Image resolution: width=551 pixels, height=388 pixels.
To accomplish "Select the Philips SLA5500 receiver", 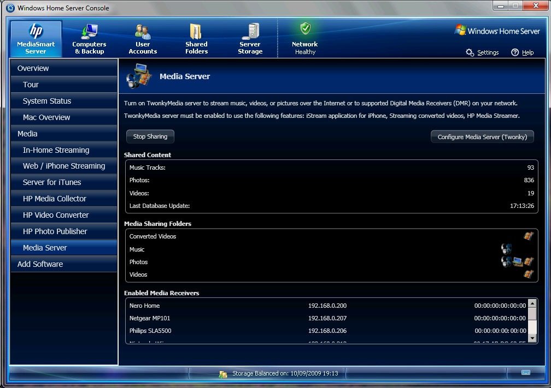I will pyautogui.click(x=150, y=331).
